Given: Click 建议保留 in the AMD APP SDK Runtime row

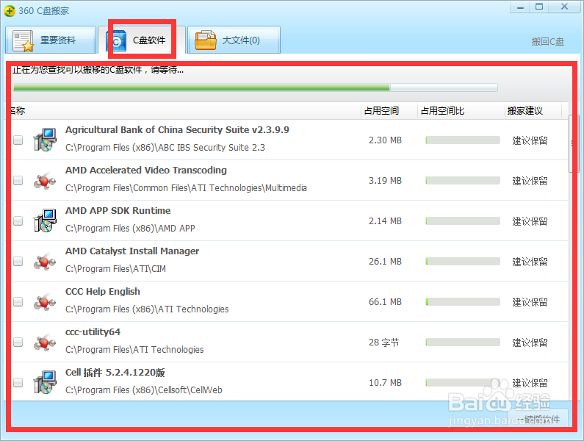Looking at the screenshot, I should pyautogui.click(x=530, y=221).
